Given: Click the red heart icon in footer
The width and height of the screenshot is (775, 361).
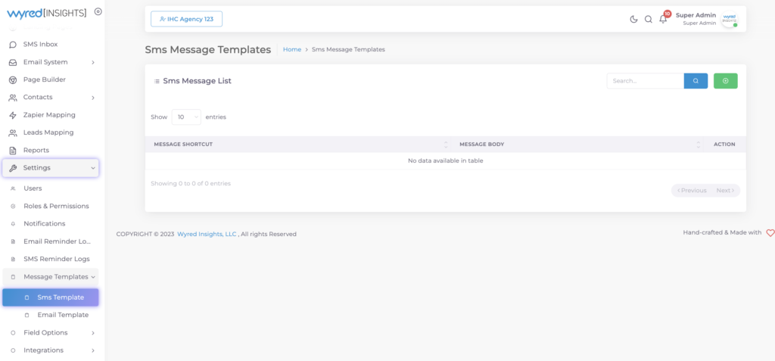Looking at the screenshot, I should (x=770, y=233).
